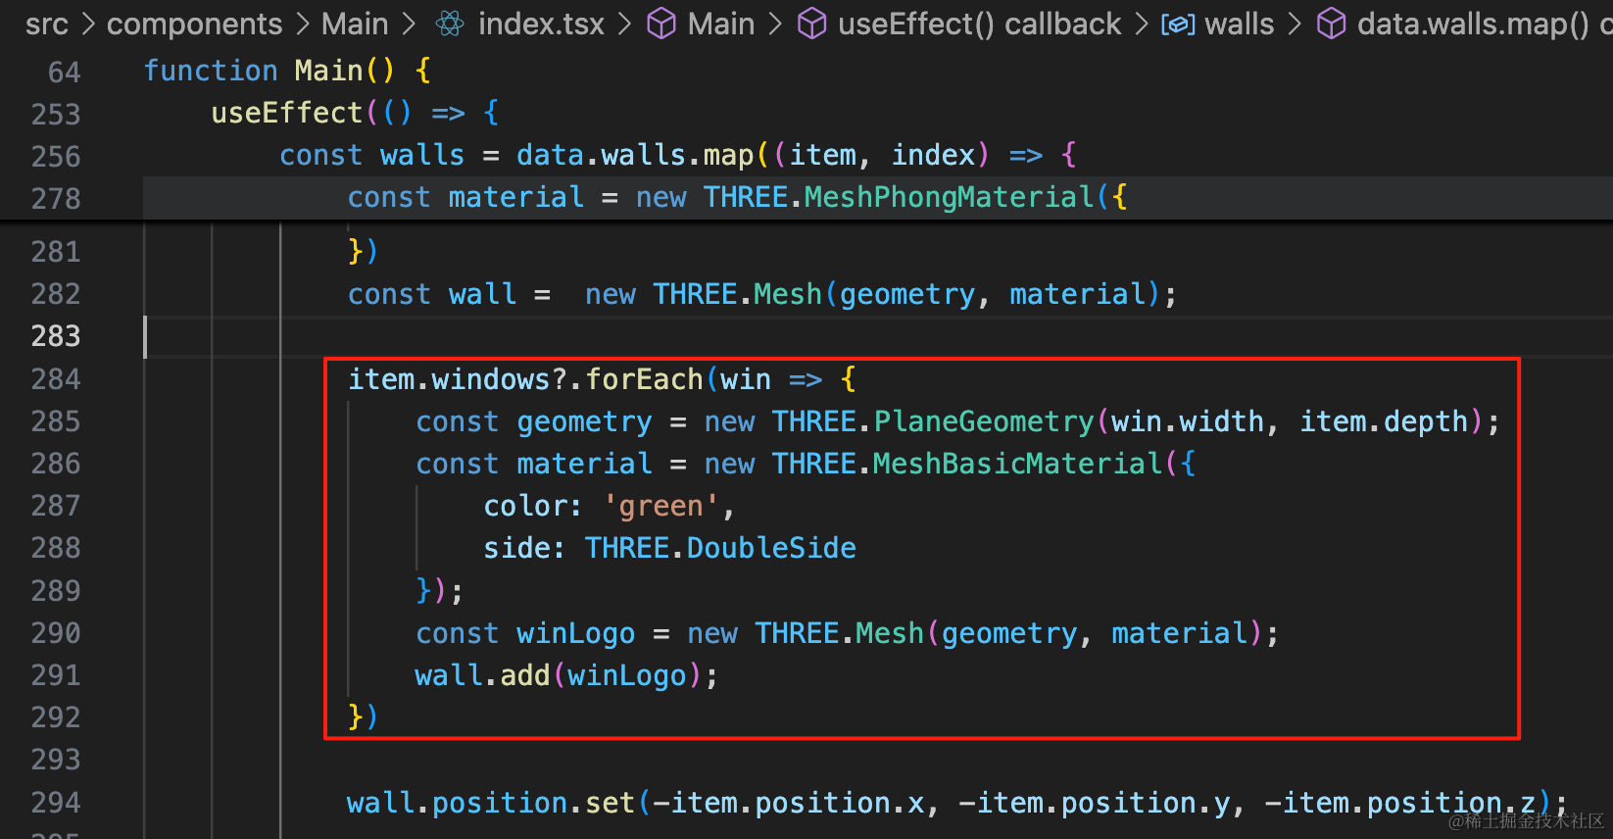
Task: Expand chevron after index.tsx breadcrumb
Action: pyautogui.click(x=625, y=25)
